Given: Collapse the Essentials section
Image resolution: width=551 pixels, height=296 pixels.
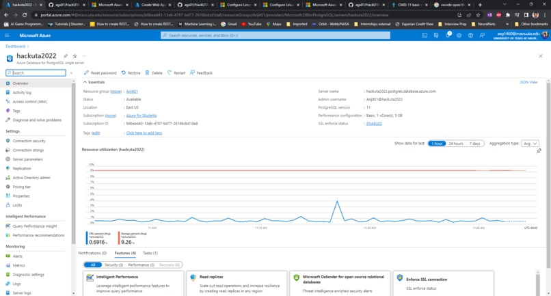Looking at the screenshot, I should [85, 82].
